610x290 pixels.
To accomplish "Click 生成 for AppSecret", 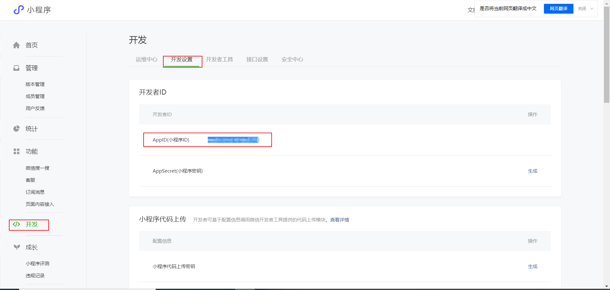I will (x=533, y=171).
